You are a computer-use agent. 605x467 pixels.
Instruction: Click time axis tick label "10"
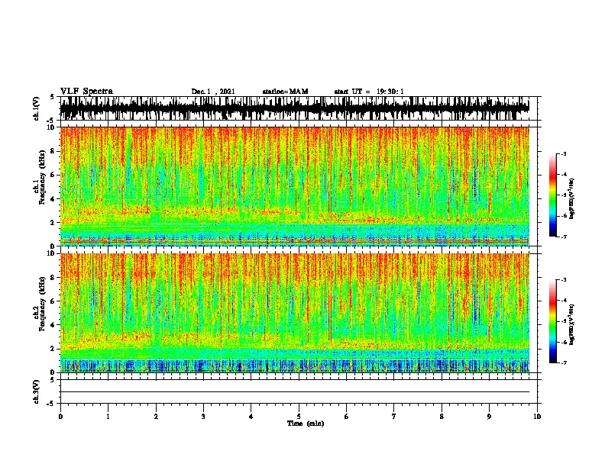pos(537,417)
